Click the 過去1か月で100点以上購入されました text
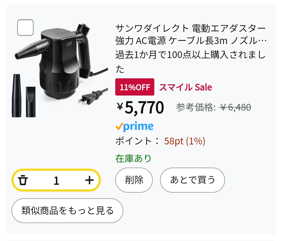281x241 pixels. [x=190, y=62]
